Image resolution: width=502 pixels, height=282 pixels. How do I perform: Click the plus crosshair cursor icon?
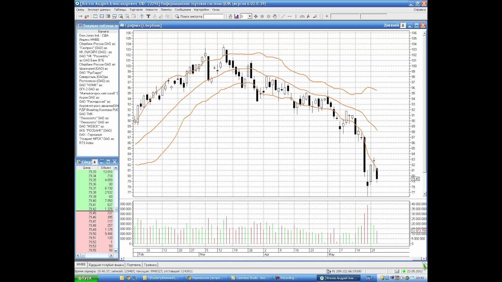click(x=327, y=16)
